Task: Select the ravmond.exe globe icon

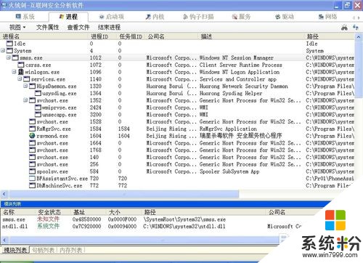Action: tap(32, 136)
